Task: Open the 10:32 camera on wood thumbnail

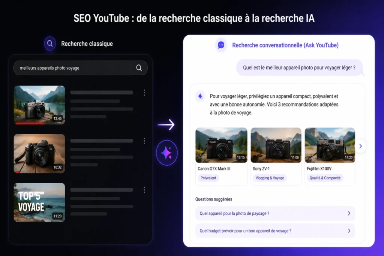Action: click(x=39, y=153)
